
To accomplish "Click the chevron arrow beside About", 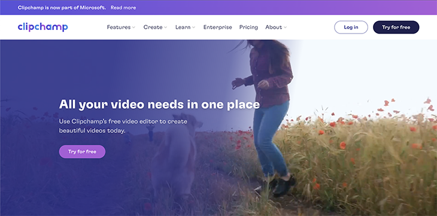I will coord(285,28).
